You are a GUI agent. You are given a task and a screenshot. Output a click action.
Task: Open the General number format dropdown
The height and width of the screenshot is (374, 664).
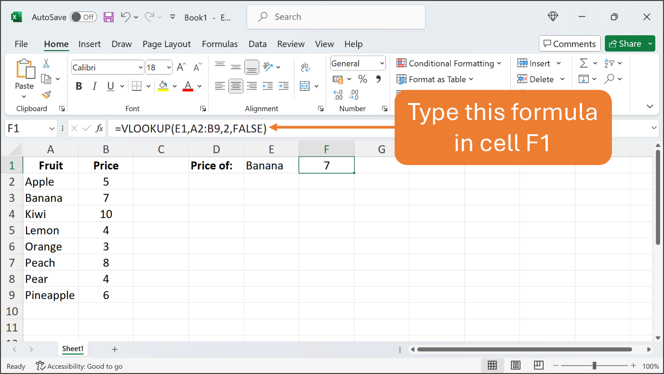coord(382,64)
